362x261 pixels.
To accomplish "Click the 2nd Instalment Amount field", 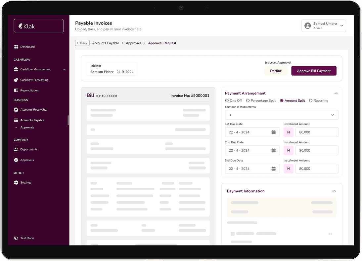I will pyautogui.click(x=317, y=150).
